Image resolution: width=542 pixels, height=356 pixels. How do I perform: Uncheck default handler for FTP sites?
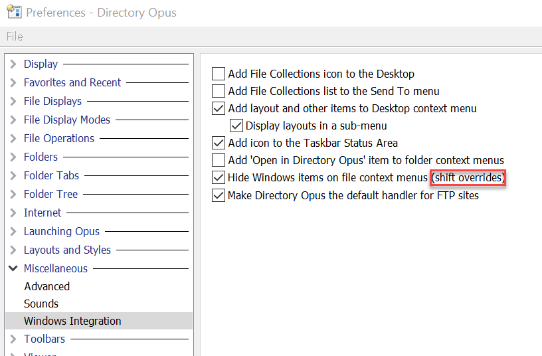coord(219,196)
